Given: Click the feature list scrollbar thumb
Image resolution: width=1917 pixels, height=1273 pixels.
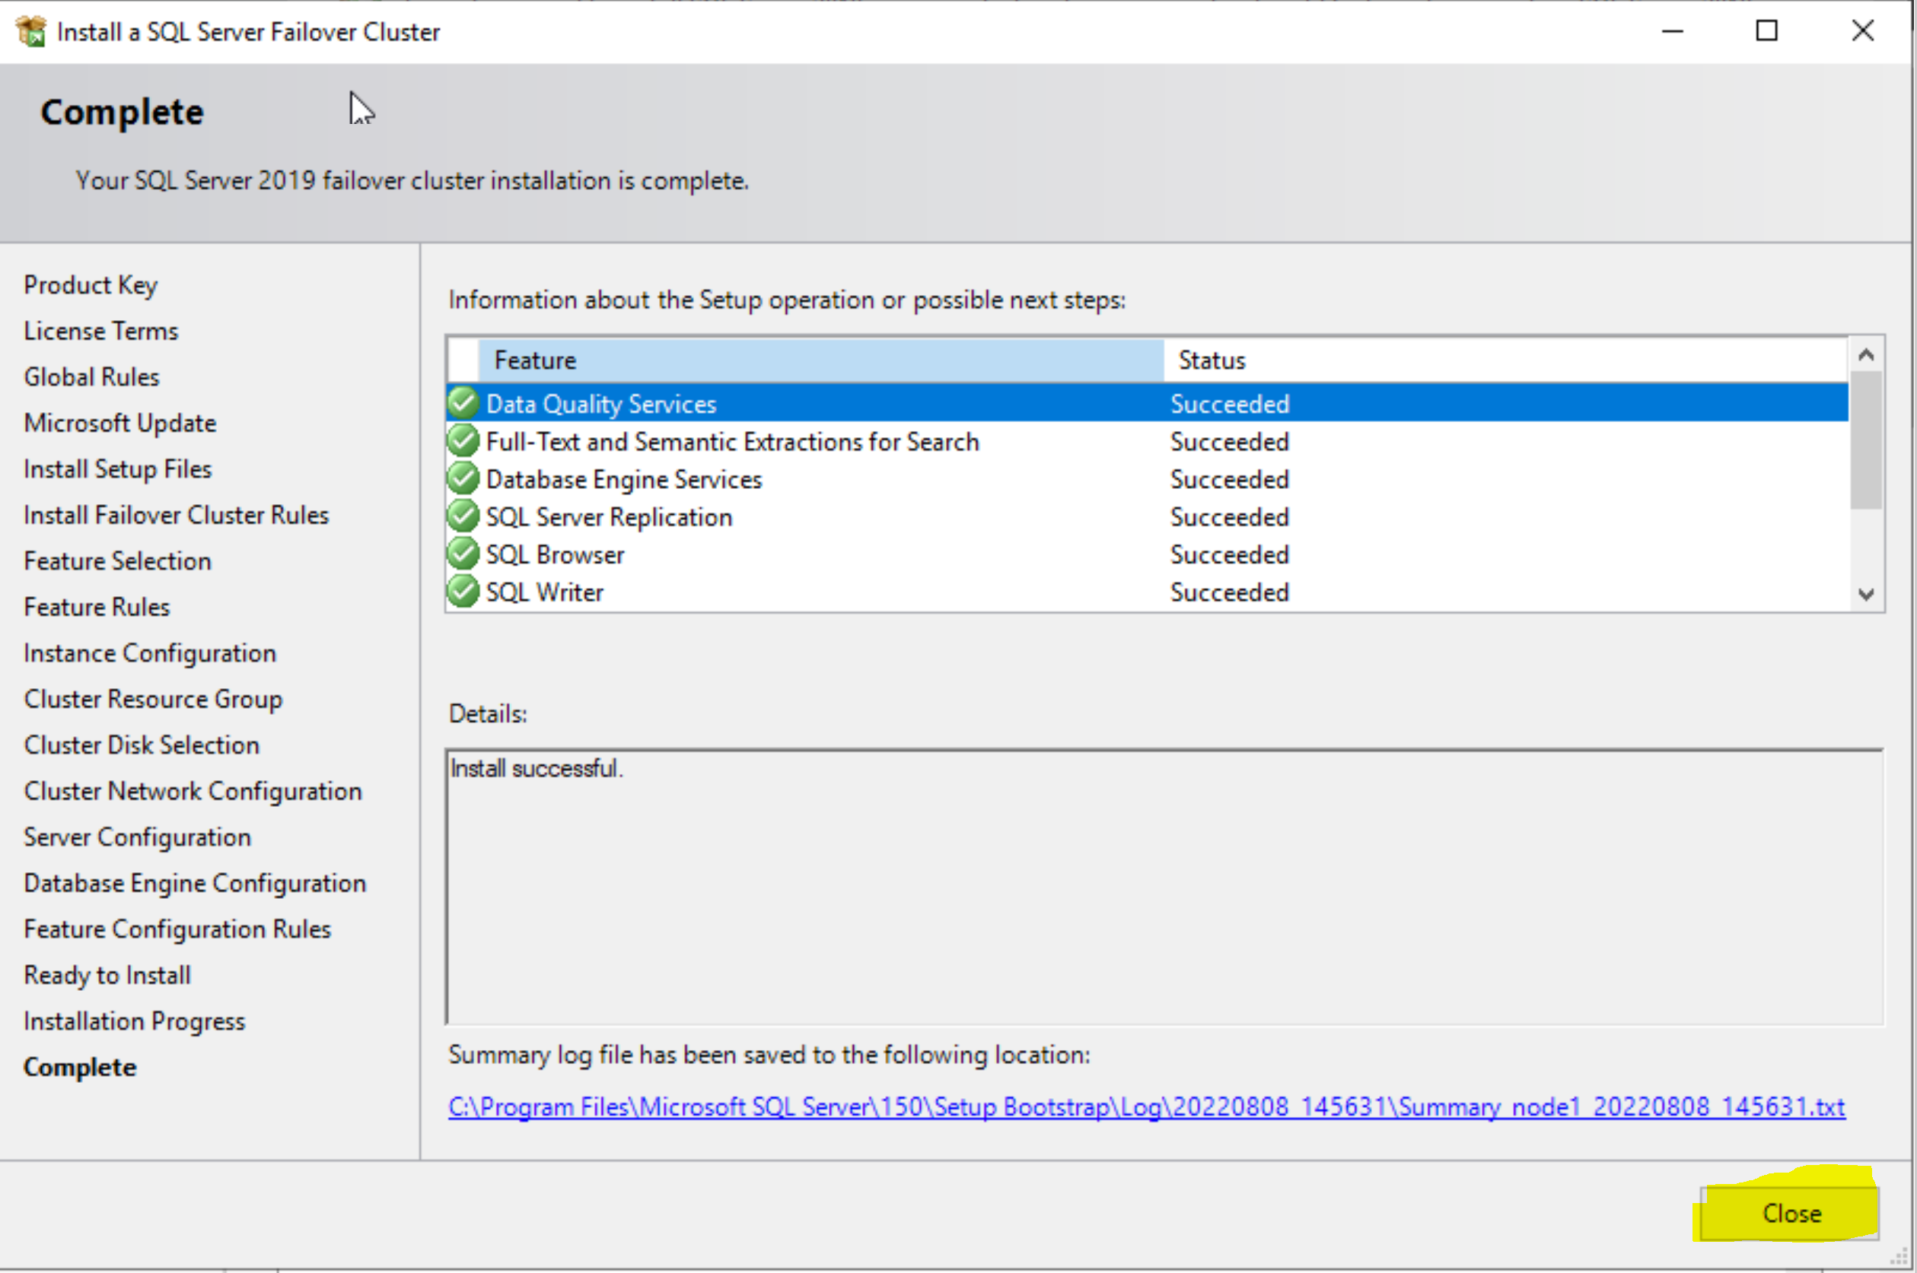Looking at the screenshot, I should click(x=1867, y=440).
